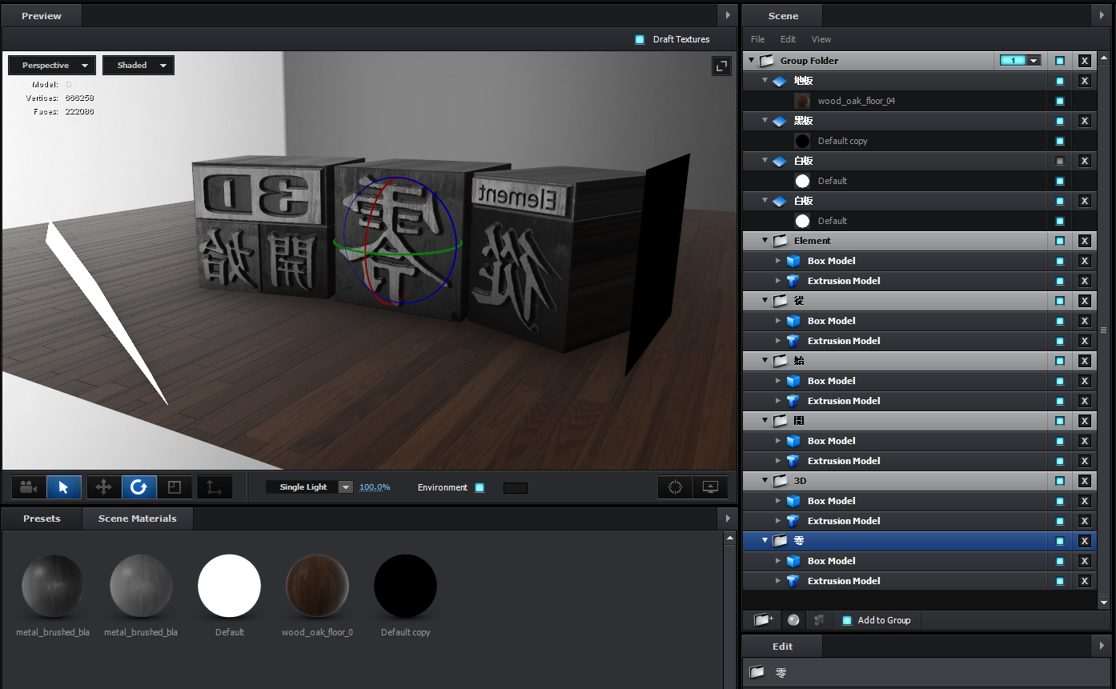Expand Box Model under Element
Viewport: 1116px width, 689px height.
778,261
